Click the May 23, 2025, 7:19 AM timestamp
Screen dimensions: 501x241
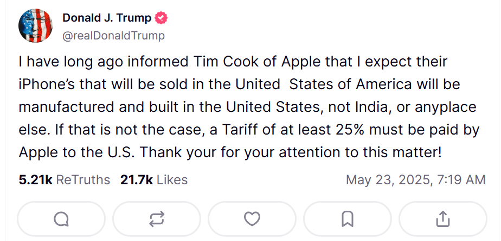coord(416,180)
